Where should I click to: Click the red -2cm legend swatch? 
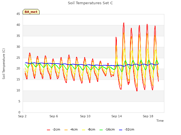click(x=48, y=130)
